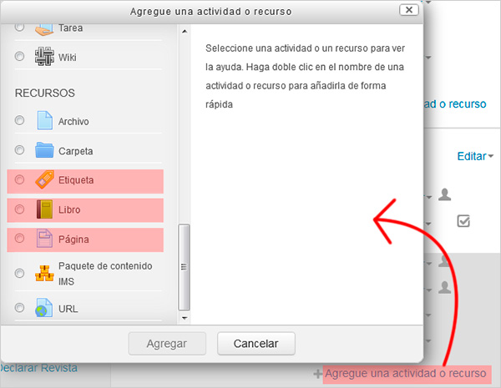Click the Wiki puzzle icon

44,58
